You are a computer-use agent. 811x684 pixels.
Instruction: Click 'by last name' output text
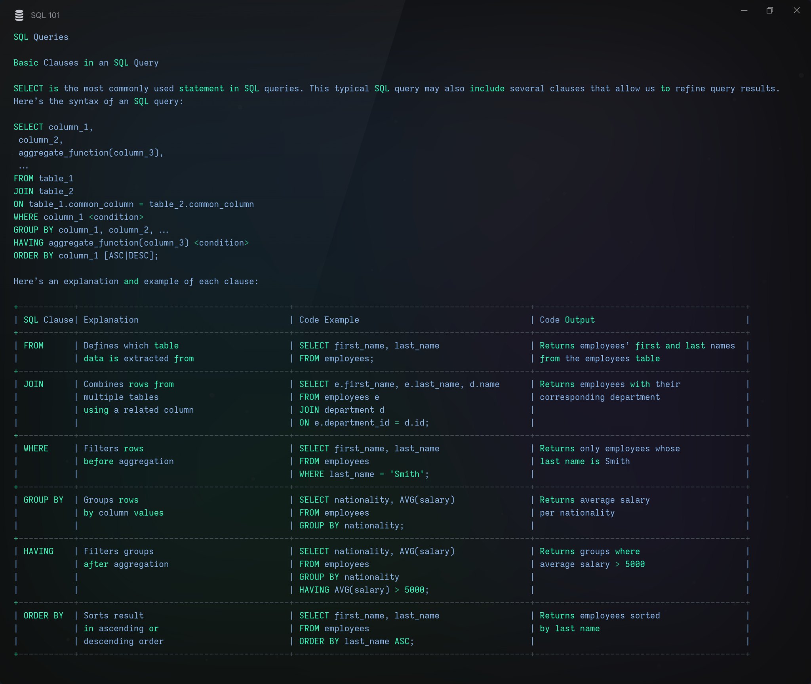coord(570,629)
